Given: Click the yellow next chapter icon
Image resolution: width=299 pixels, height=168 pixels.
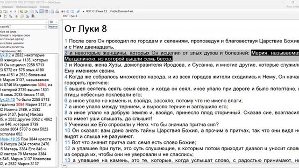Looking at the screenshot, I should click(26, 11).
